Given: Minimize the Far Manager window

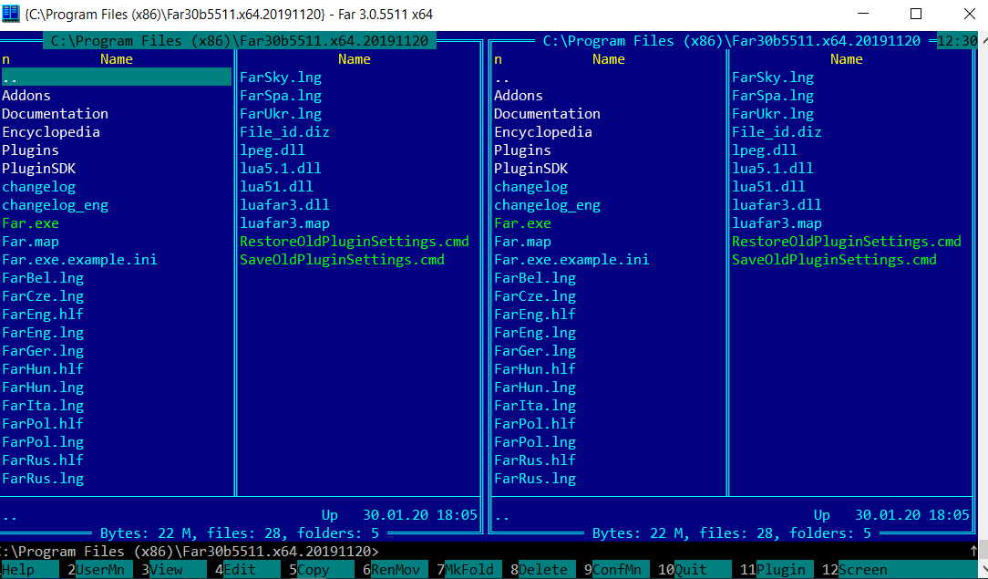Looking at the screenshot, I should pos(863,14).
